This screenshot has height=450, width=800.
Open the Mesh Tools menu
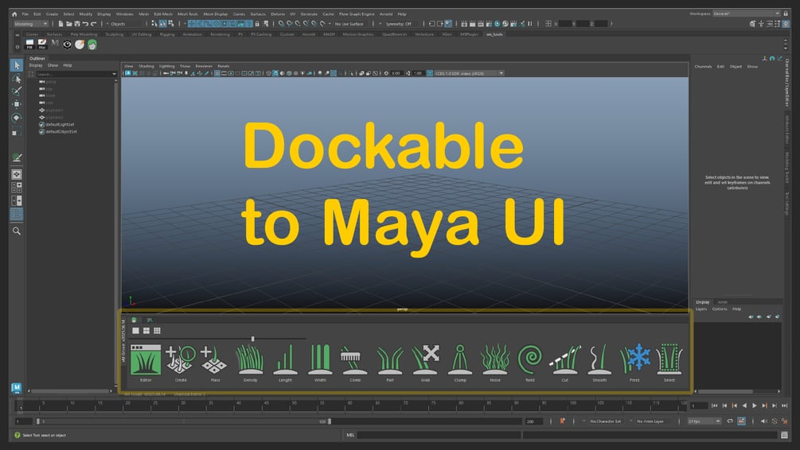[x=187, y=14]
